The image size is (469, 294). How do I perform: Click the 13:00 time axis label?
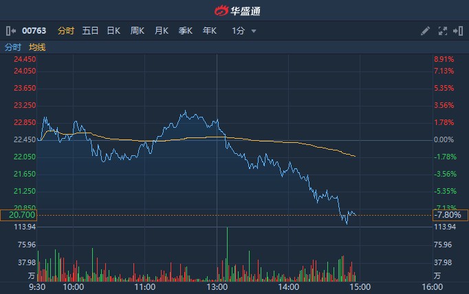click(x=217, y=287)
